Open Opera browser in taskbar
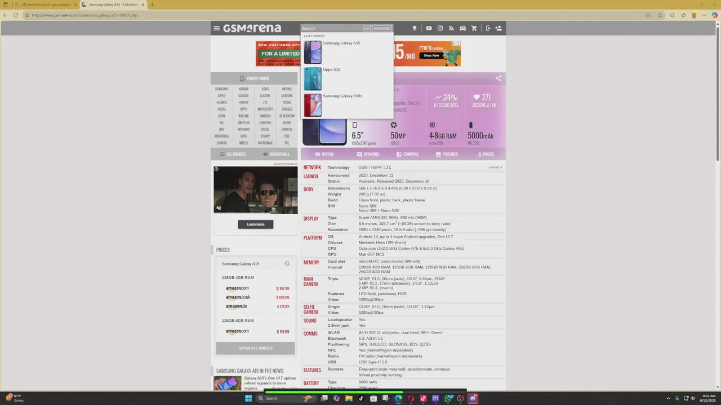 click(411, 398)
